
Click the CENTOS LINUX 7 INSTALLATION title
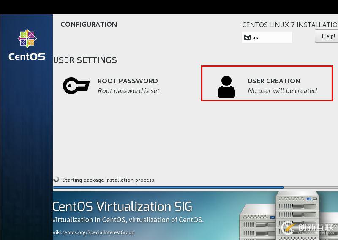290,25
